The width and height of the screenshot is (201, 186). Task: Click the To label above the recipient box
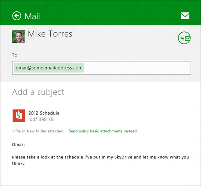15,55
